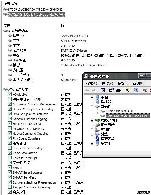151x195 pixels.
Task: Toggle the 寫入快取 write cache checkbox
Action: tap(10, 192)
